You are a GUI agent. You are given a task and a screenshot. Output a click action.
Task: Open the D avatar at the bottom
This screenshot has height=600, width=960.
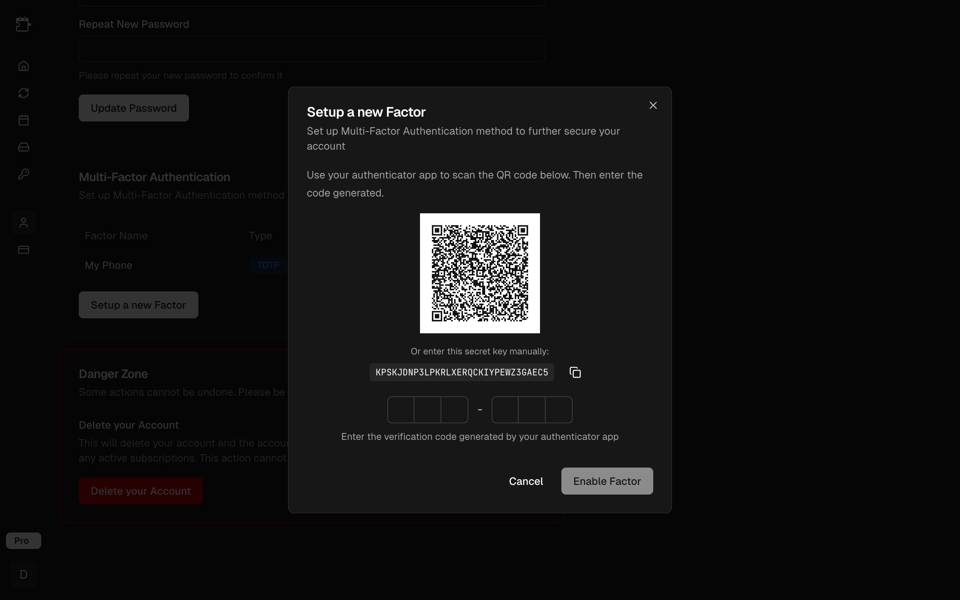pos(23,574)
